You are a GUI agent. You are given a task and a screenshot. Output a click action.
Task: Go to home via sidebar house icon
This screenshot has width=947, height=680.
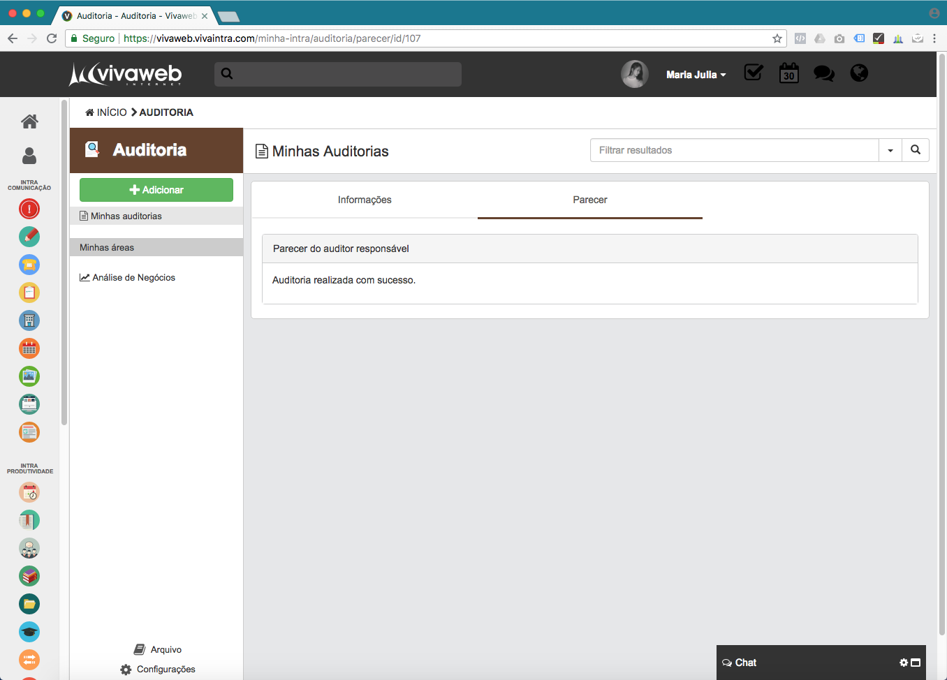pyautogui.click(x=29, y=121)
